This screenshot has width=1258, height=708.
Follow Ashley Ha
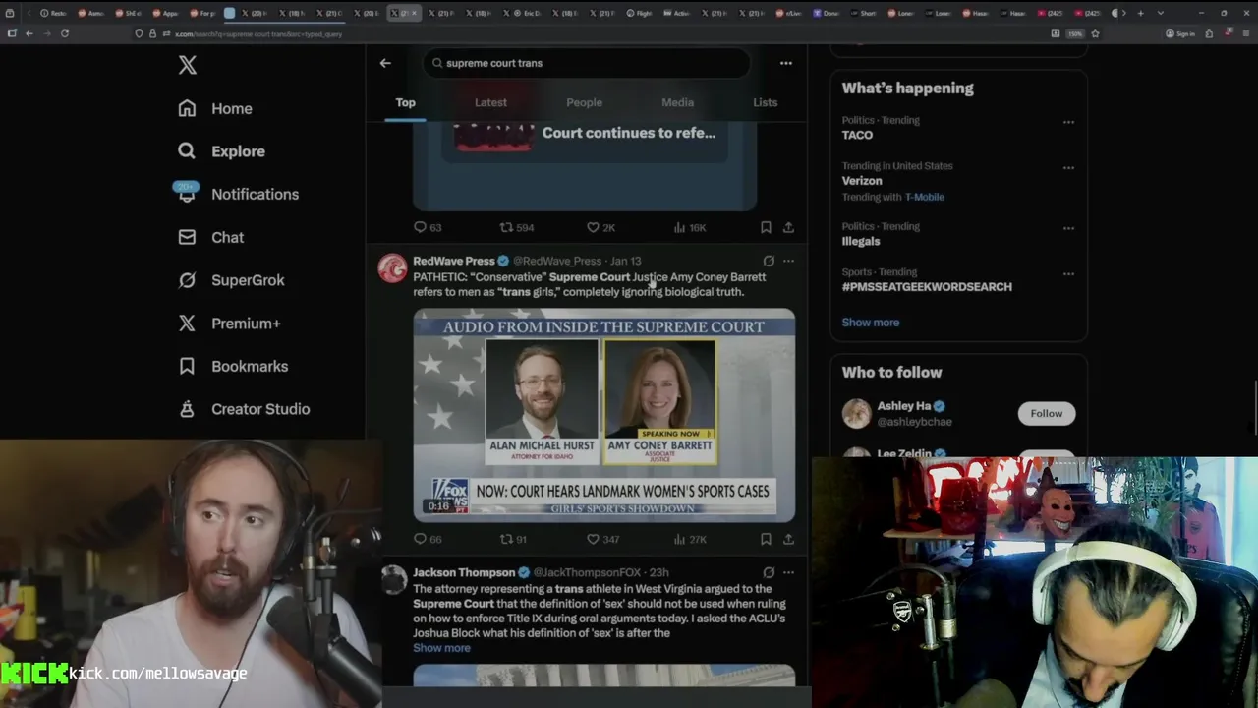tap(1047, 413)
